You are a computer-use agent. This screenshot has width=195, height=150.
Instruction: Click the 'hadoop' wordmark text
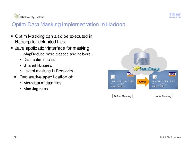pyautogui.click(x=150, y=68)
